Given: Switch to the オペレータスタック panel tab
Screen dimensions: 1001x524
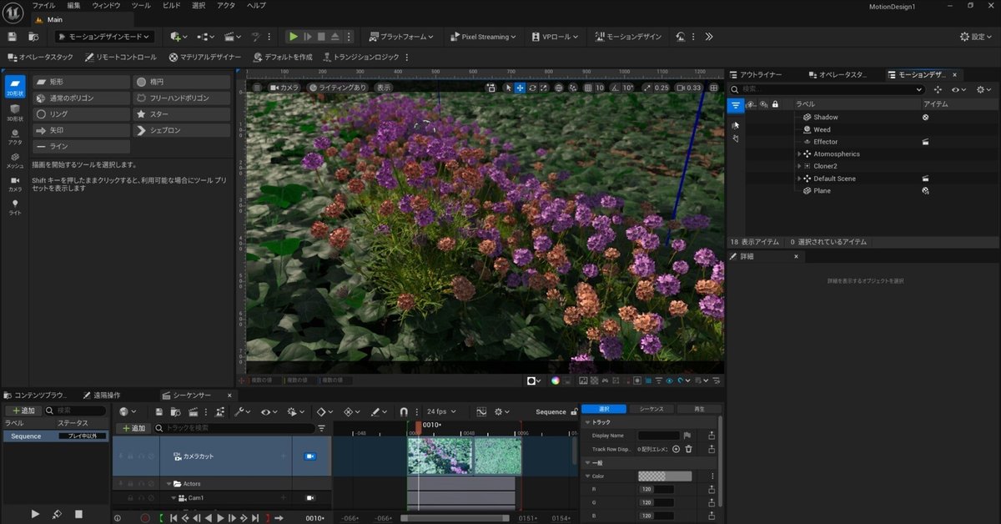Looking at the screenshot, I should coord(838,74).
